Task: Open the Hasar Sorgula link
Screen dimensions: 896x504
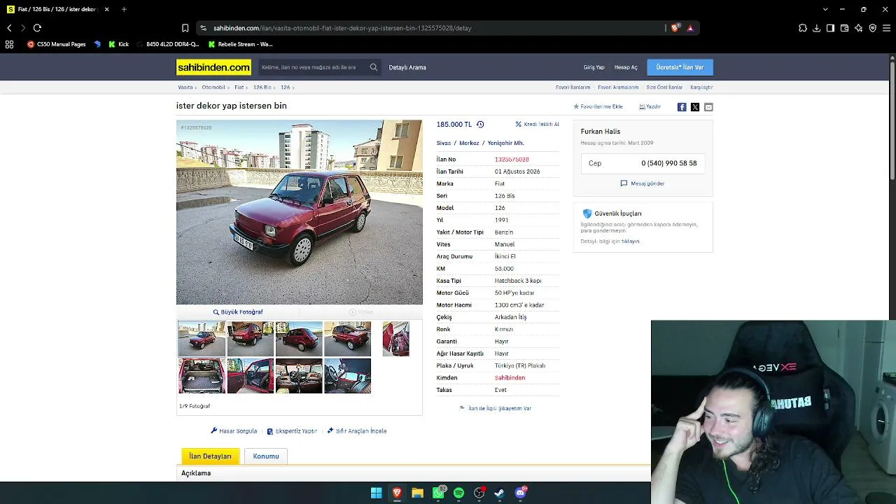Action: tap(234, 431)
